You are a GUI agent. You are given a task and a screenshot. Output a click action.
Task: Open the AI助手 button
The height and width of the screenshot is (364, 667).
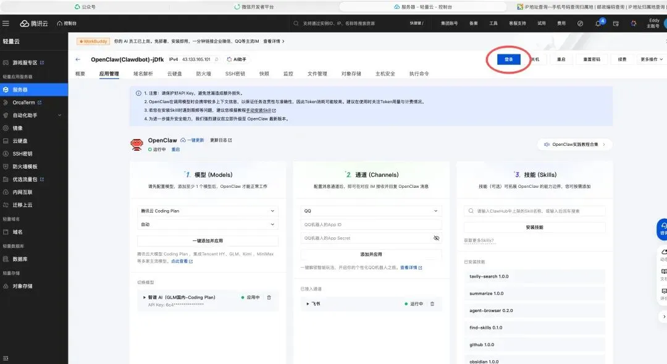point(237,59)
